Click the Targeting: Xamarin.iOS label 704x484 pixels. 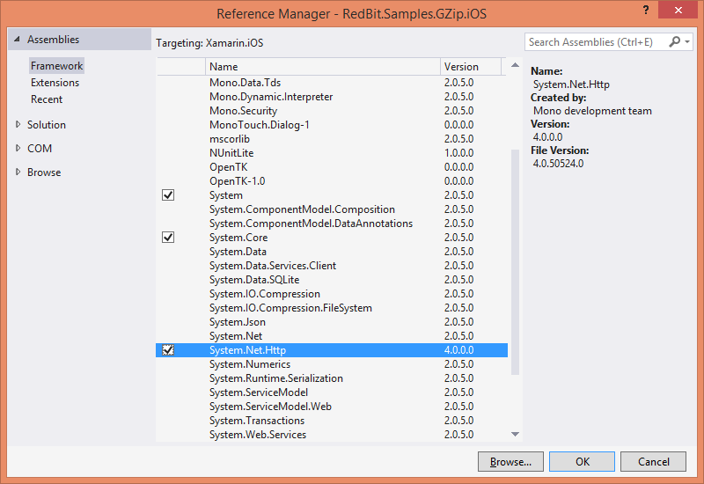(209, 43)
